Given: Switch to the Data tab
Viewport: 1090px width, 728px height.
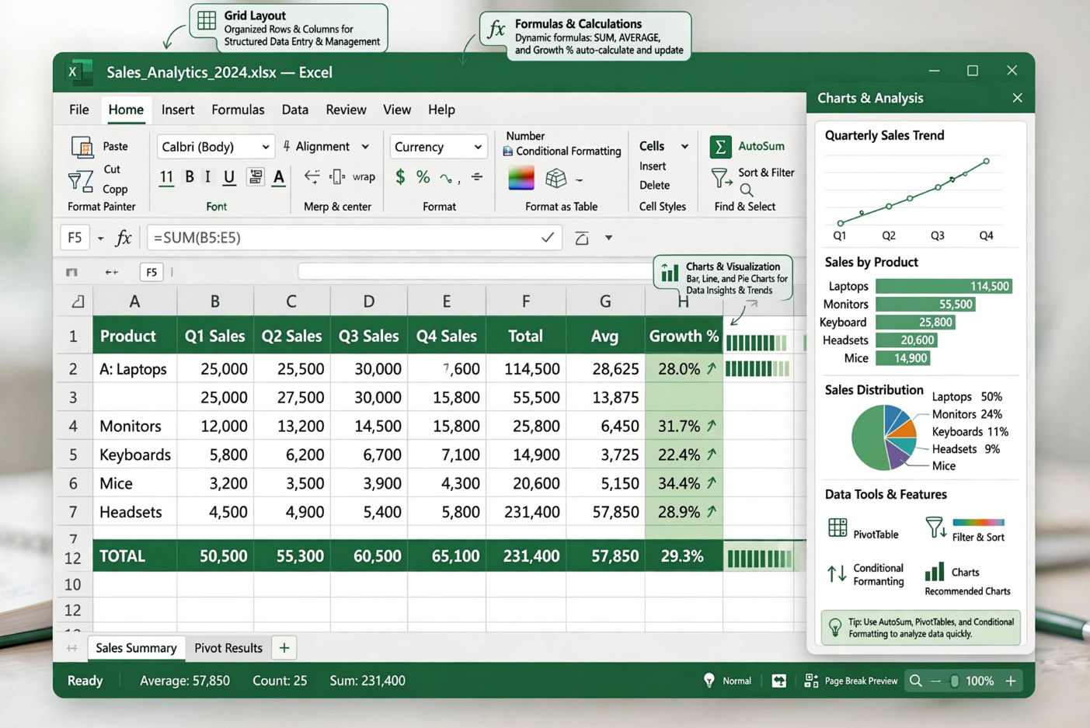Looking at the screenshot, I should [295, 110].
